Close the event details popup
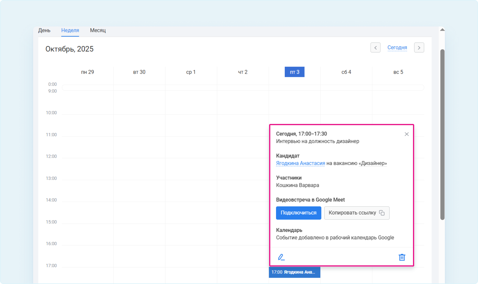 coord(407,134)
